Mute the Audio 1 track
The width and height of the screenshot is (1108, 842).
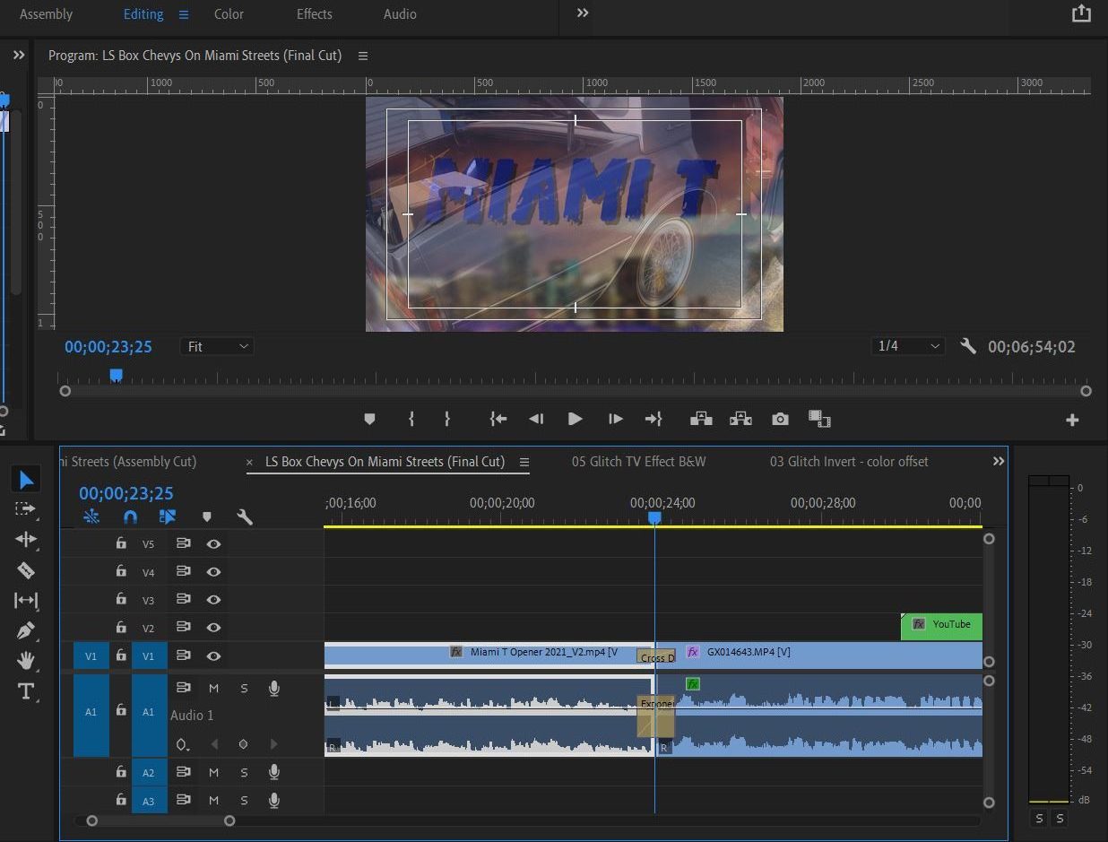(x=213, y=688)
